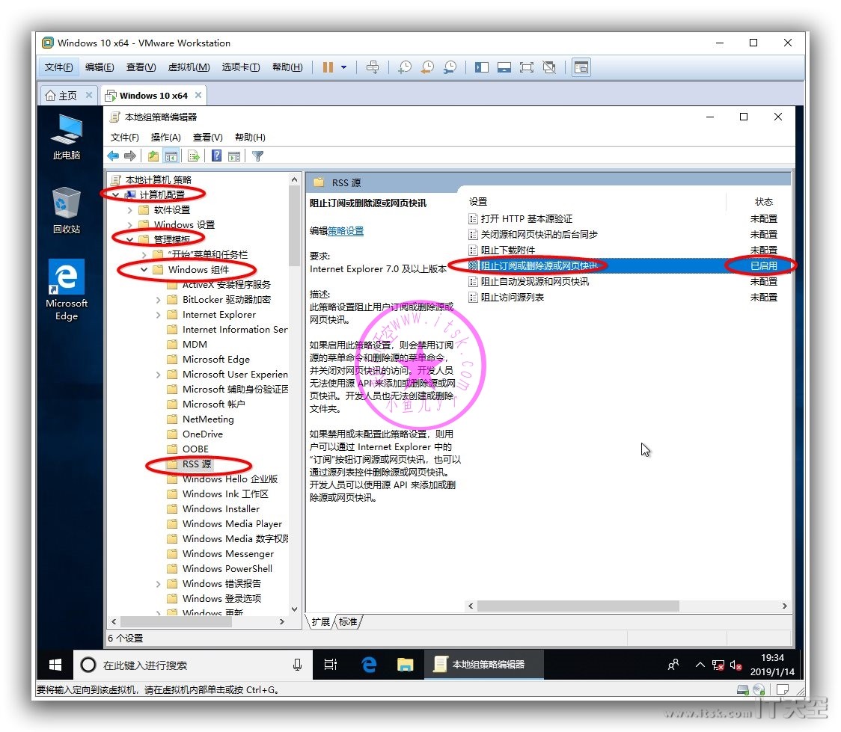Collapse the 管理模板 tree node
The width and height of the screenshot is (841, 732).
[130, 239]
